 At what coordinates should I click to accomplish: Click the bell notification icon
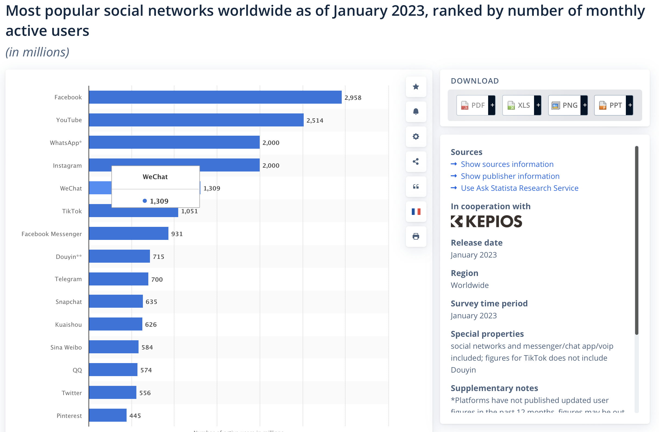coord(416,112)
